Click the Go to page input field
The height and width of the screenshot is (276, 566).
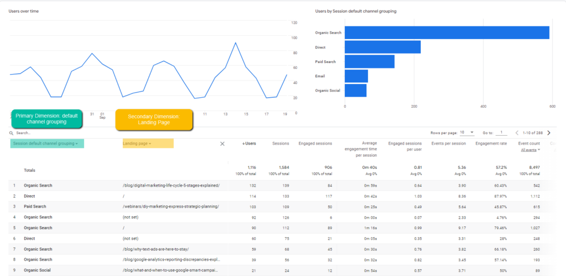point(501,132)
